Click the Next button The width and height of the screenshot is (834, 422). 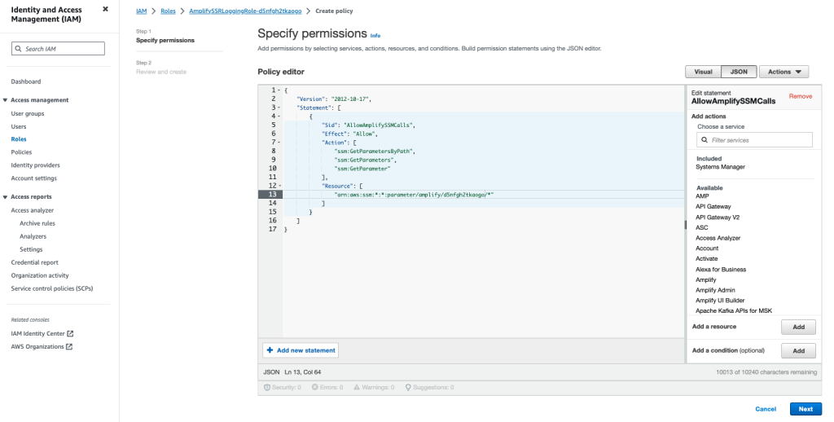click(x=805, y=409)
